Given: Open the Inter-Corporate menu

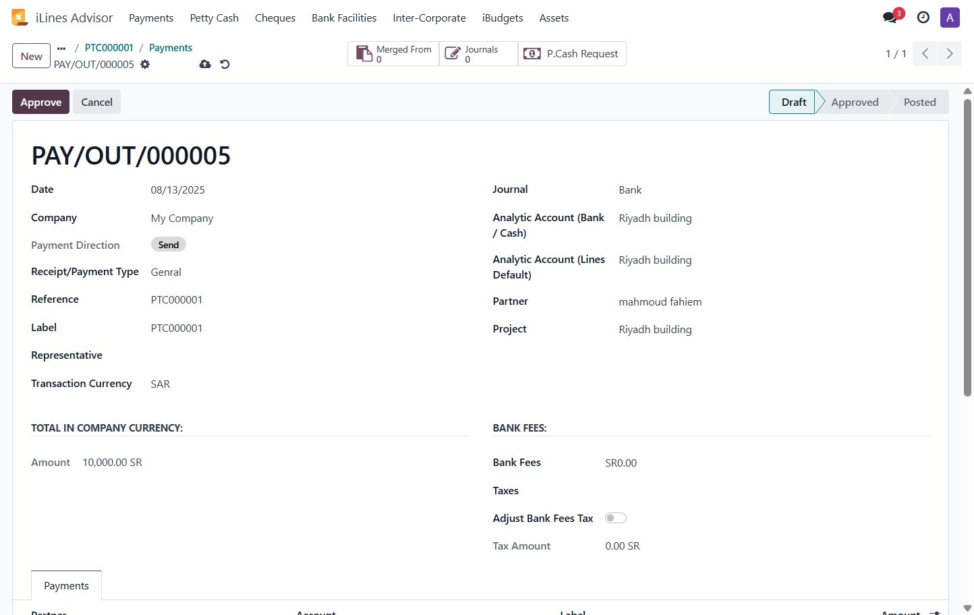Looking at the screenshot, I should (x=430, y=18).
